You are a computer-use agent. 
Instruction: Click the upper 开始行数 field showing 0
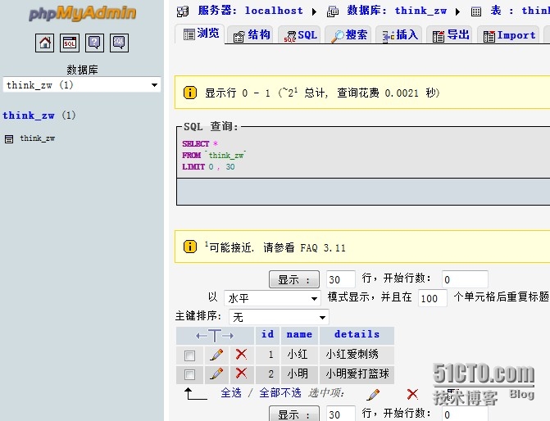465,279
